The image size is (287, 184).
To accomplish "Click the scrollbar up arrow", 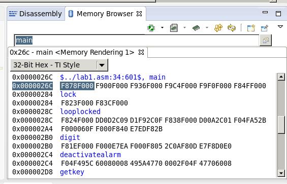I will click(x=281, y=77).
